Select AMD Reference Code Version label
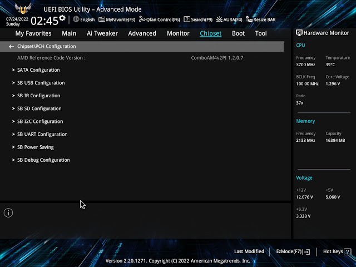Viewport: 356px width, 267px height. pos(51,58)
